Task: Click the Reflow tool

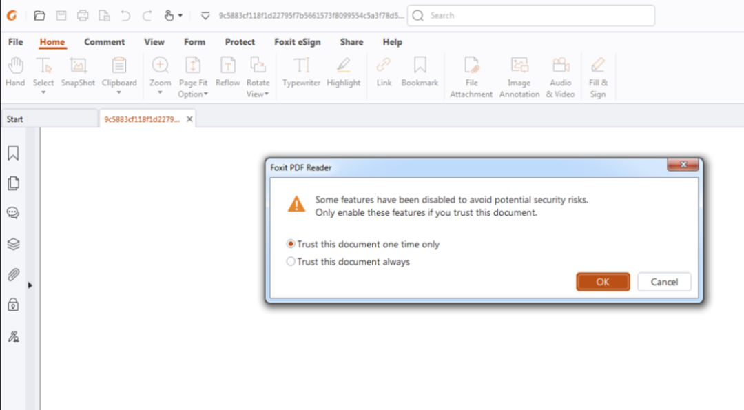Action: click(x=228, y=71)
